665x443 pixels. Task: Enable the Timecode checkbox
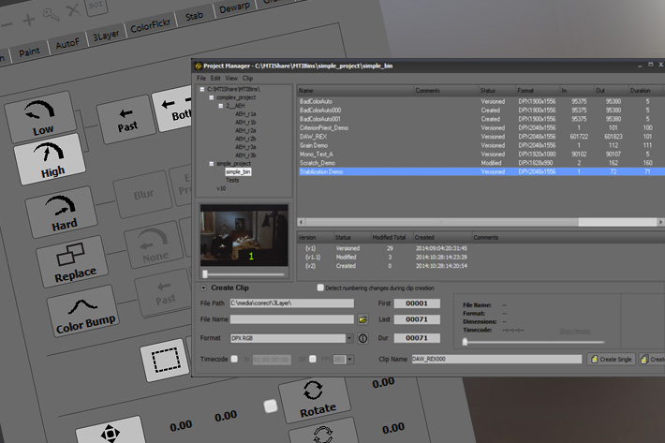[x=234, y=359]
